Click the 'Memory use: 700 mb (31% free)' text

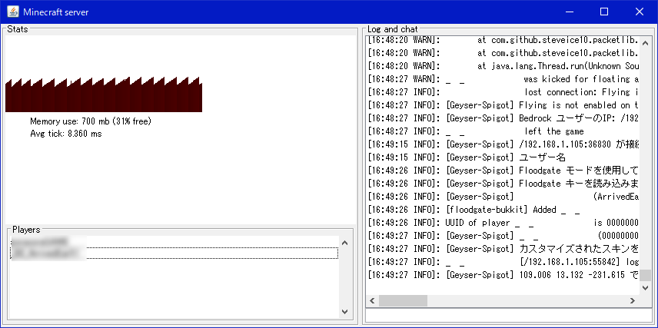90,121
